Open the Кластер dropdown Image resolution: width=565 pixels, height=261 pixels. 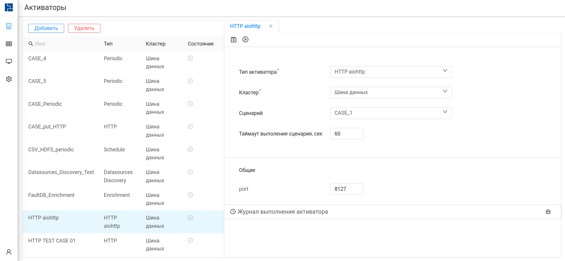tap(391, 92)
